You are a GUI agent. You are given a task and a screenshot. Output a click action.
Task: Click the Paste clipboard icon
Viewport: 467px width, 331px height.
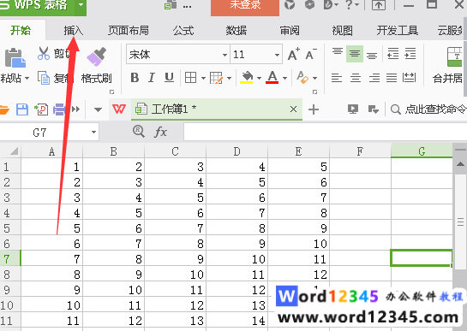pos(15,57)
